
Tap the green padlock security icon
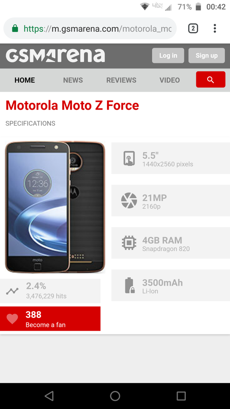point(15,28)
